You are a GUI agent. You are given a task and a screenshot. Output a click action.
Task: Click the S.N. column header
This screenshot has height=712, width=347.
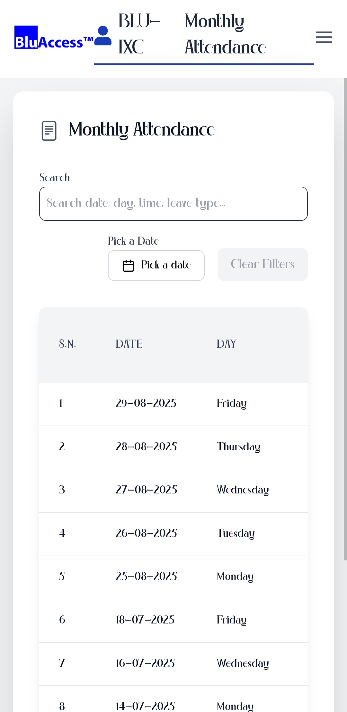click(67, 344)
